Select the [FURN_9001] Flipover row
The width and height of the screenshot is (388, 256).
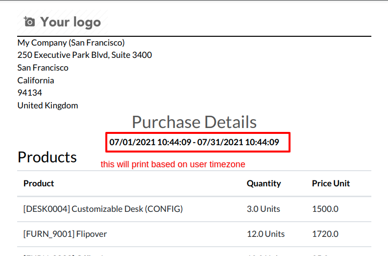[194, 234]
